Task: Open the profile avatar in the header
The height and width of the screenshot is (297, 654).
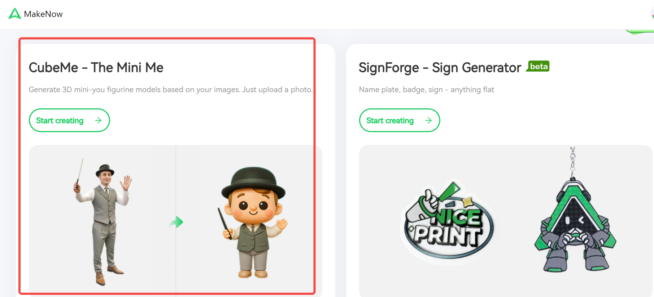Action: pos(652,14)
